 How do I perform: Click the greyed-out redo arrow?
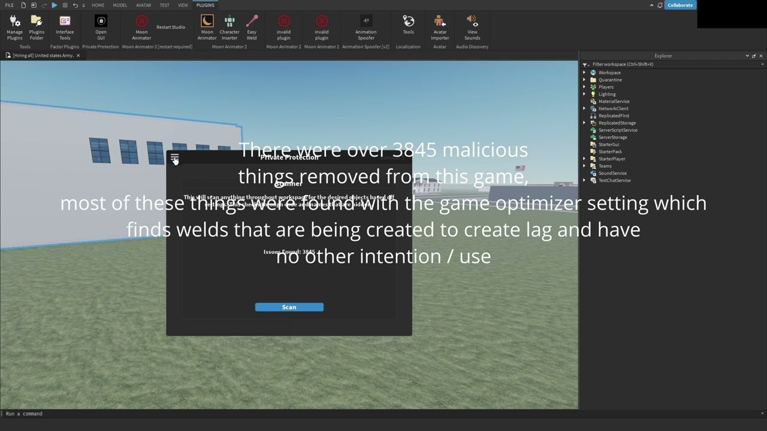pos(44,5)
